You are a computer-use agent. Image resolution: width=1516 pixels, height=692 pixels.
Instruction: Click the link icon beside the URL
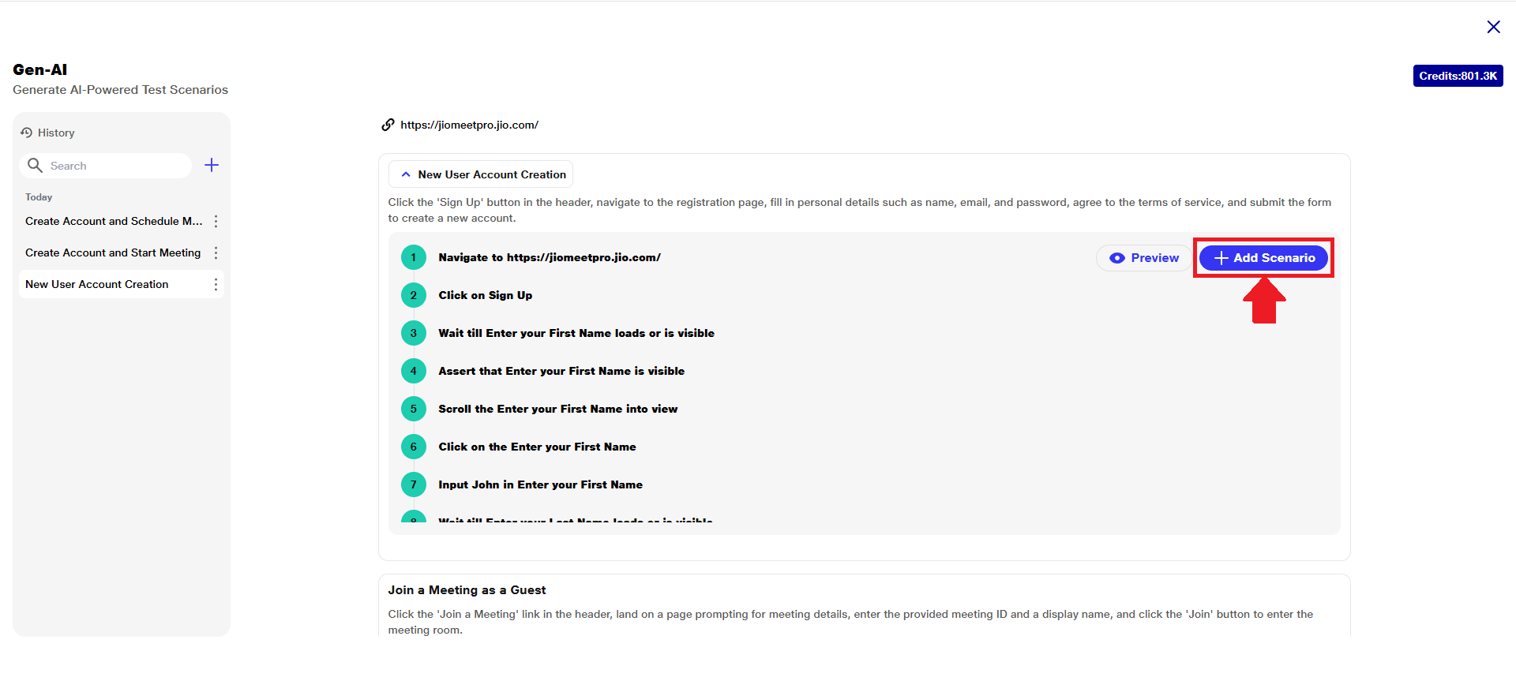click(x=388, y=125)
